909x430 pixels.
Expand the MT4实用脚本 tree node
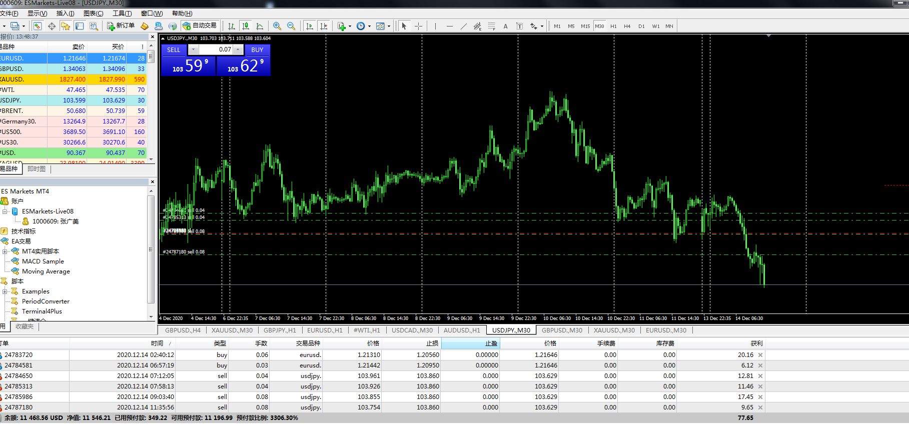(x=5, y=251)
